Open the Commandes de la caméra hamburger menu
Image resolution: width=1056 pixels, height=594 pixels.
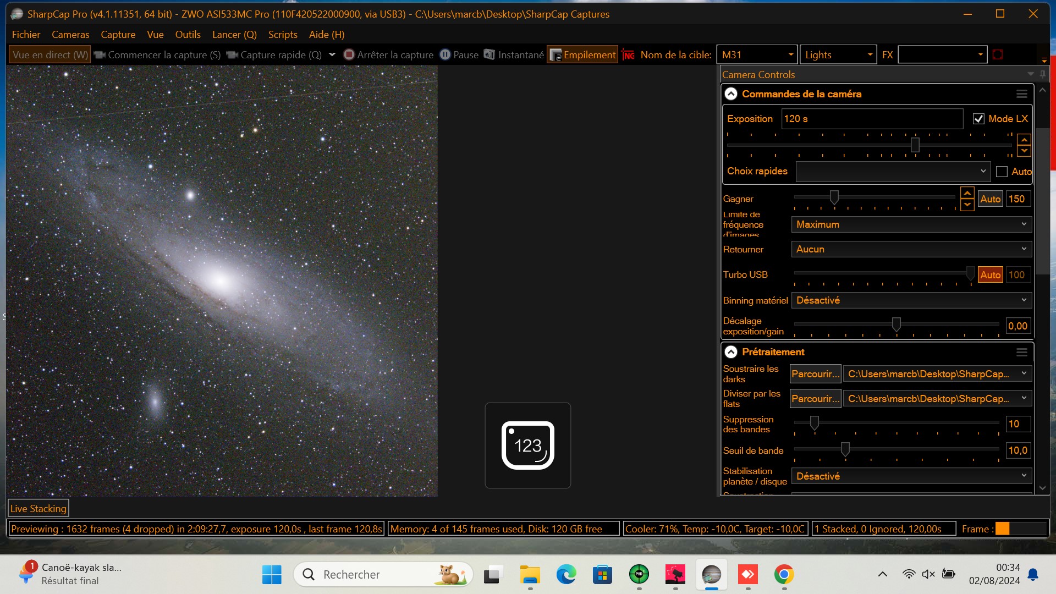1022,94
